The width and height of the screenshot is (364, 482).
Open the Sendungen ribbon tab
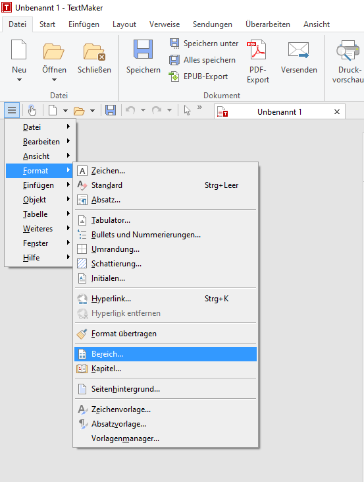(213, 24)
